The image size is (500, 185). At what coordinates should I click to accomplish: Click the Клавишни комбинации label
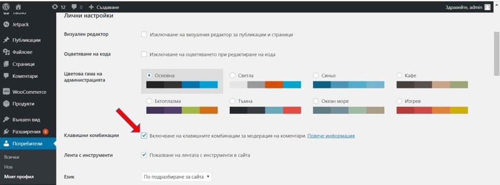click(91, 135)
